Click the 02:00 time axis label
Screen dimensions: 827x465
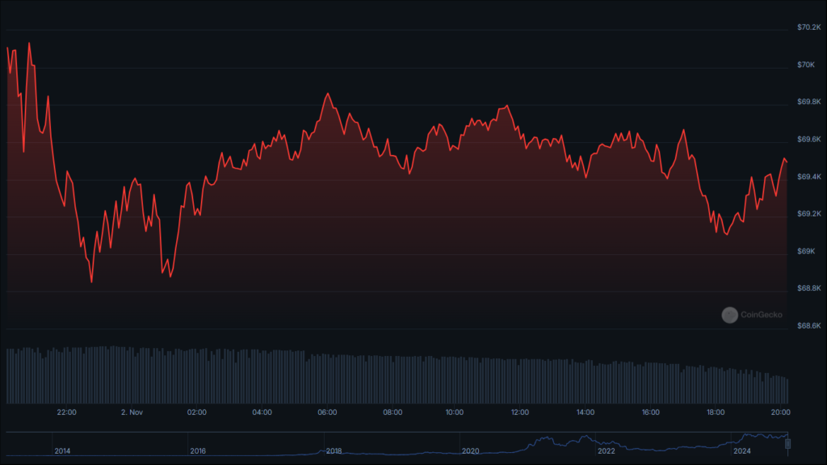(197, 413)
